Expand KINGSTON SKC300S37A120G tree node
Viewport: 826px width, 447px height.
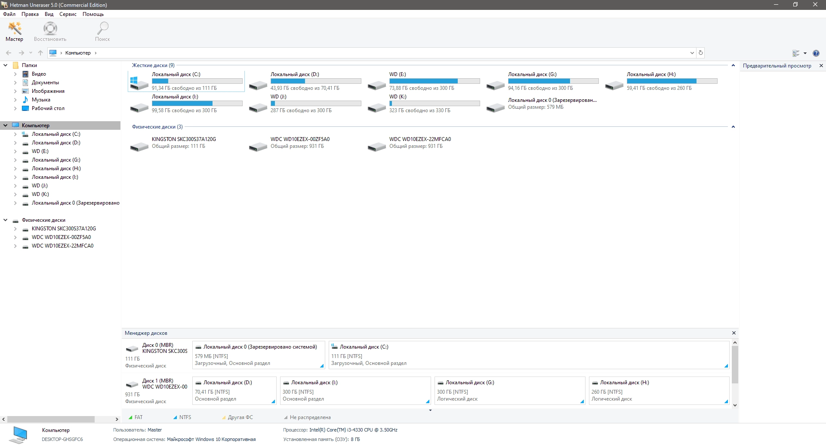(x=15, y=229)
